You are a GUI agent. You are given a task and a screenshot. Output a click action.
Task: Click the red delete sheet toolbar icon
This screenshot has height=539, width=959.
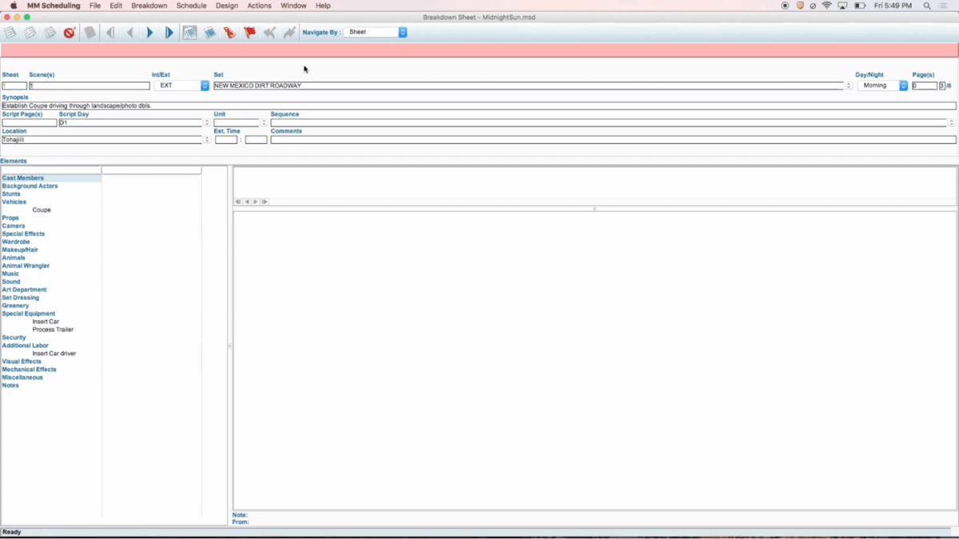(70, 33)
